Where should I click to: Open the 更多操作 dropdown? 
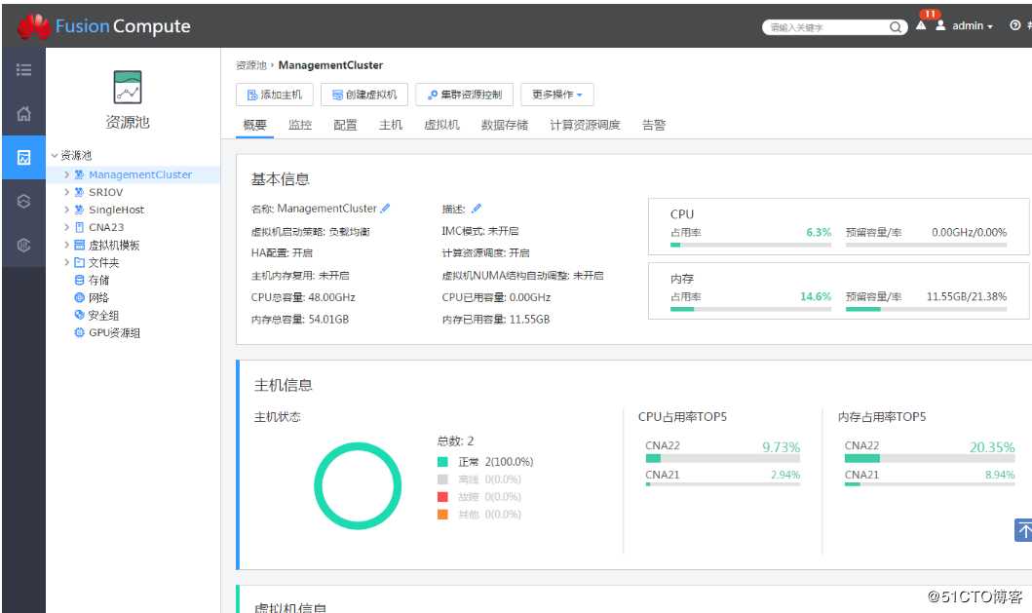[556, 95]
